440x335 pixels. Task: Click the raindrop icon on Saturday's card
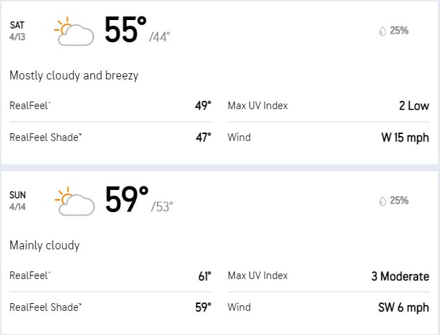383,31
